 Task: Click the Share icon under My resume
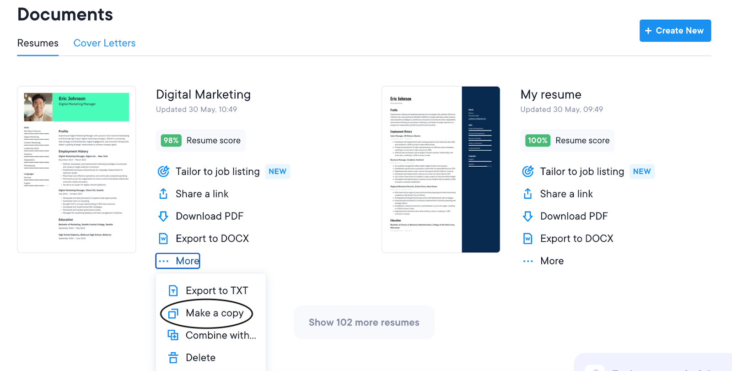(x=527, y=194)
